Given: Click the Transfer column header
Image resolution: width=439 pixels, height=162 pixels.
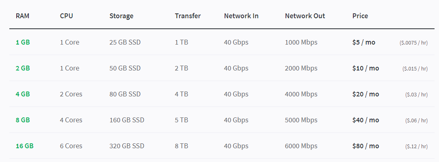Looking at the screenshot, I should (188, 16).
